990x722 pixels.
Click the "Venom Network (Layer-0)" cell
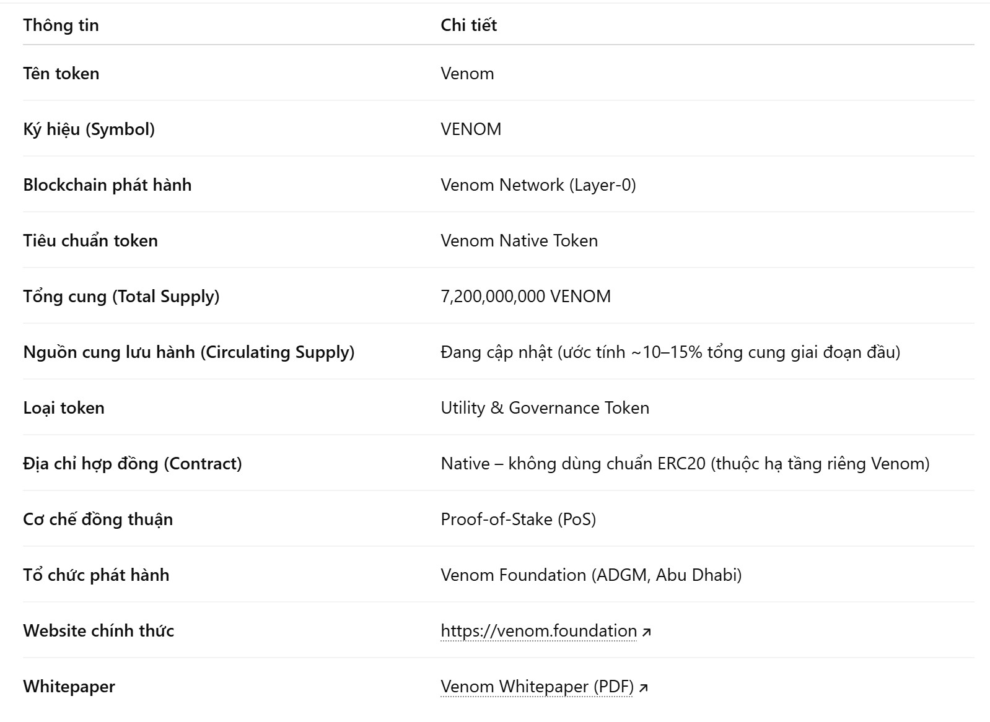(538, 185)
